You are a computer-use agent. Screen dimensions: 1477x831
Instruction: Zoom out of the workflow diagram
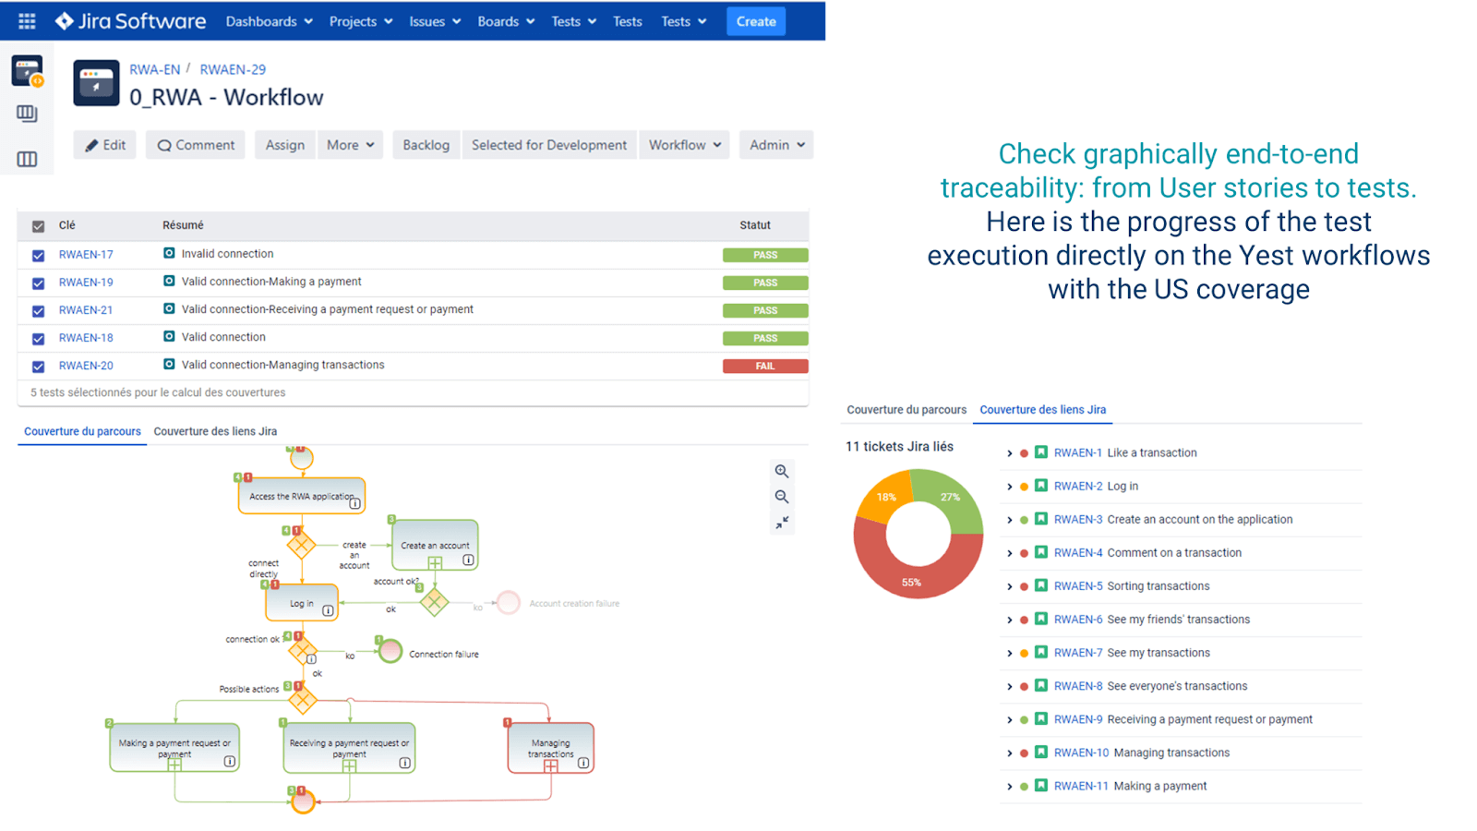(781, 497)
